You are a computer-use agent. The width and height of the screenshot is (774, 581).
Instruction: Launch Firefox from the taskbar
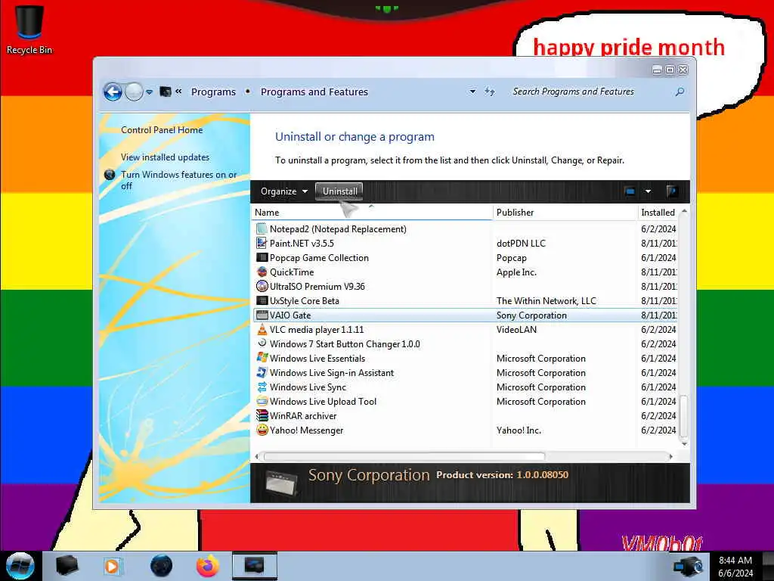tap(208, 566)
